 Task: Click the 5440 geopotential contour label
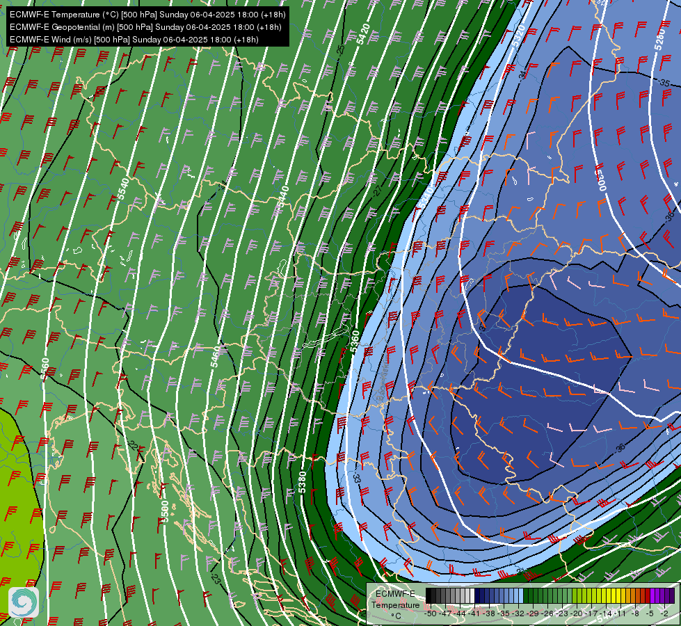click(x=283, y=196)
